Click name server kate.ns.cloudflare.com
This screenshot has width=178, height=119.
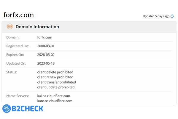55,101
